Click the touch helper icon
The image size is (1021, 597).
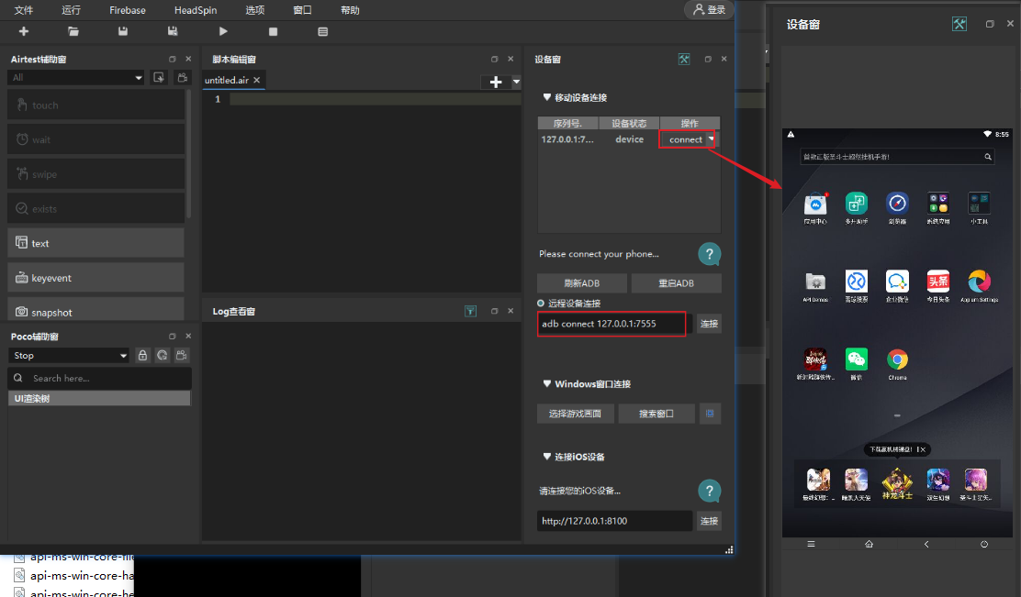tap(22, 105)
